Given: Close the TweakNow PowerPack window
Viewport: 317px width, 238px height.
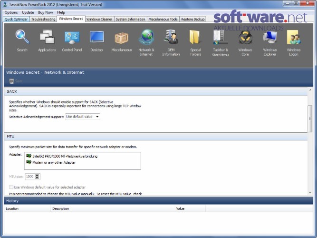Looking at the screenshot, I should tap(307, 3).
